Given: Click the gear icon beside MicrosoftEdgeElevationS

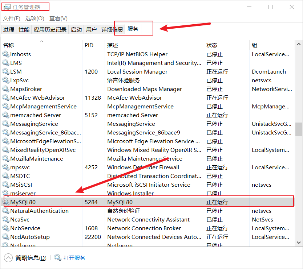Looking at the screenshot, I should [6, 141].
